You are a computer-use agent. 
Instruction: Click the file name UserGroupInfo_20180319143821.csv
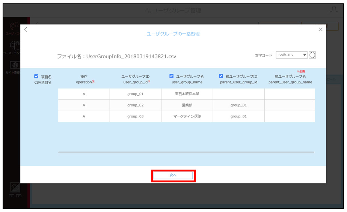pyautogui.click(x=131, y=56)
